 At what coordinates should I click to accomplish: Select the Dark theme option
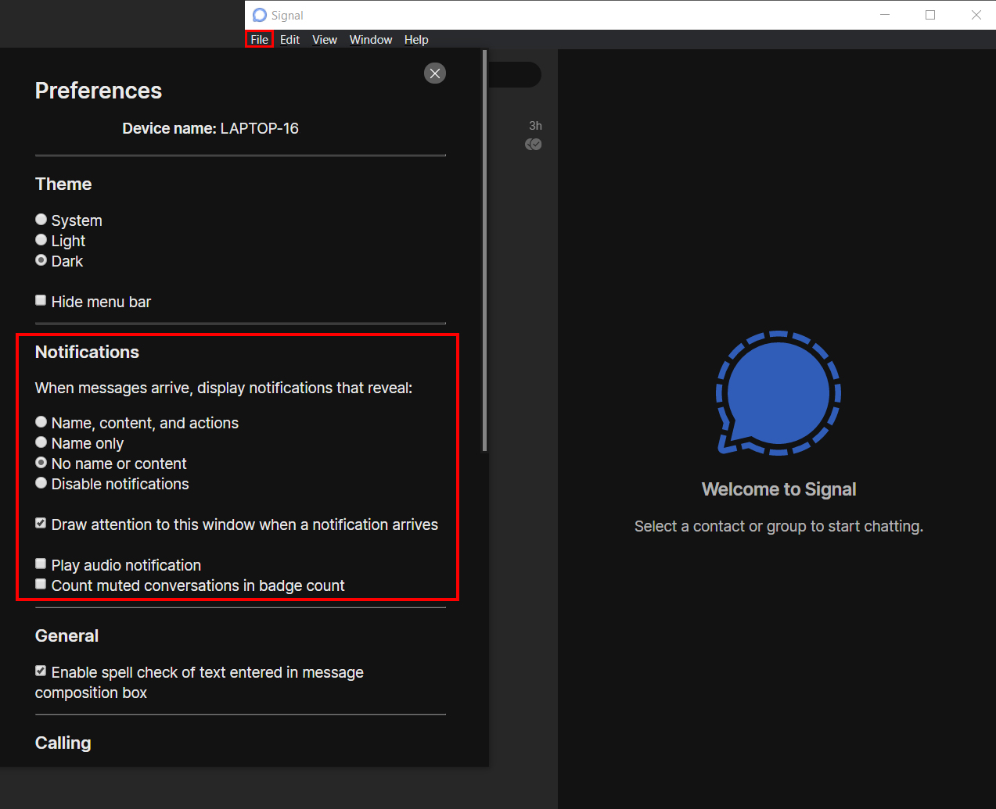tap(41, 260)
